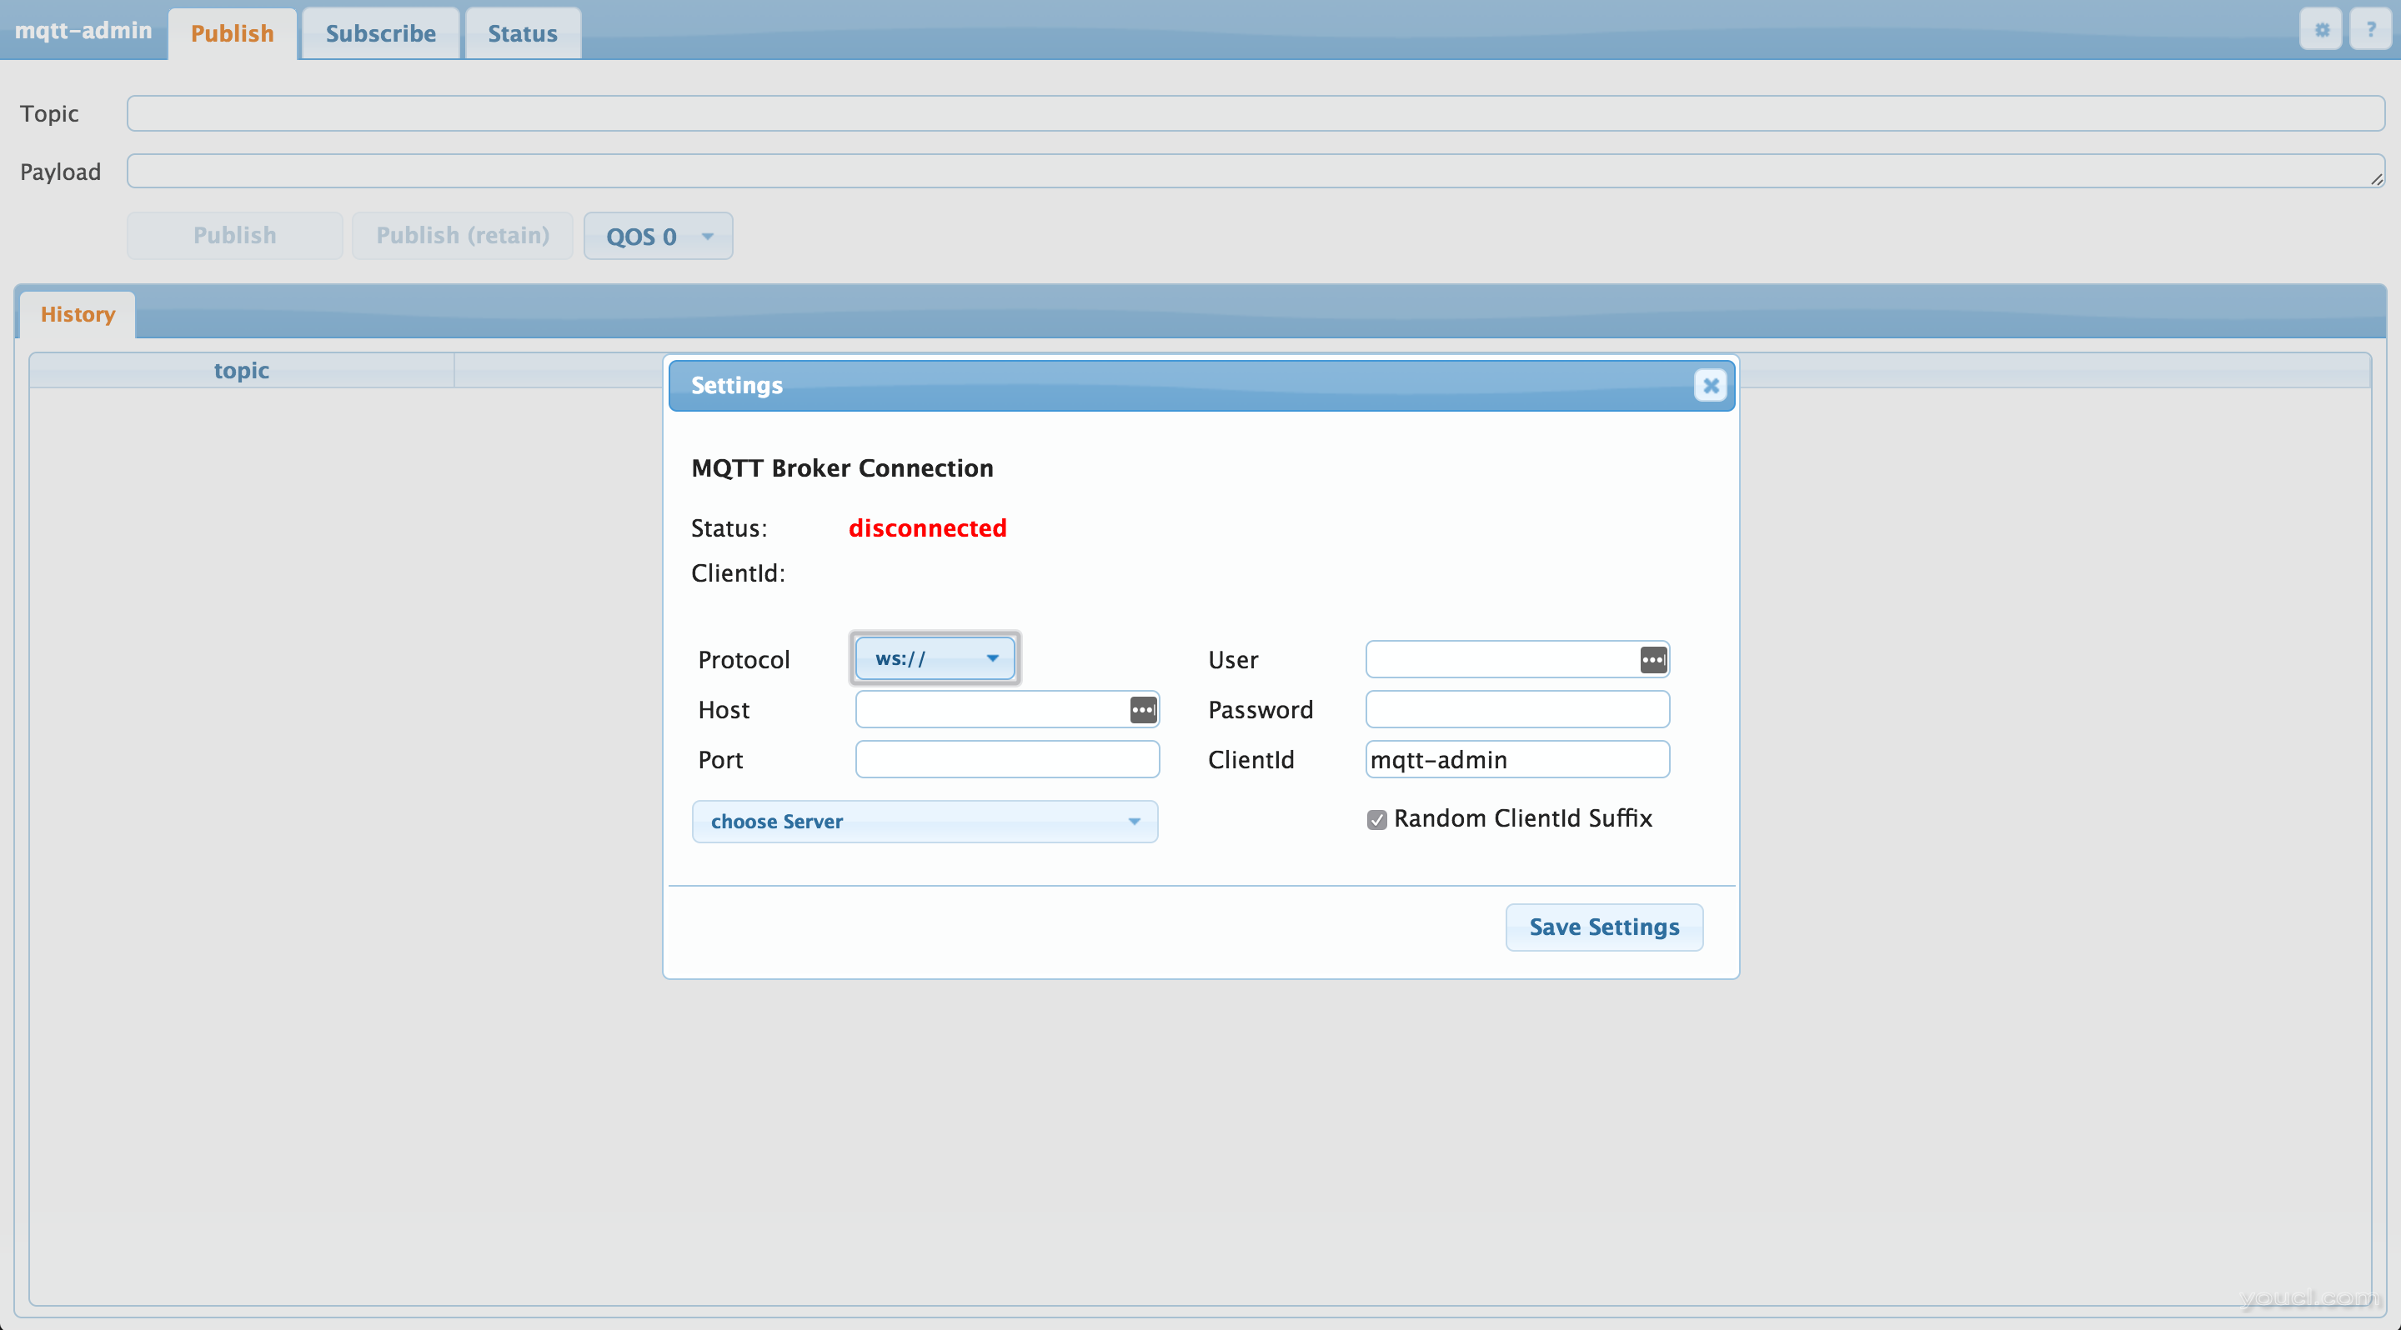
Task: Click the Save Settings button
Action: tap(1603, 927)
